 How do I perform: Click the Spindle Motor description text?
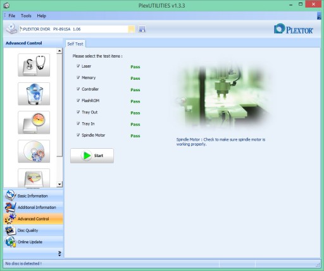(221, 142)
